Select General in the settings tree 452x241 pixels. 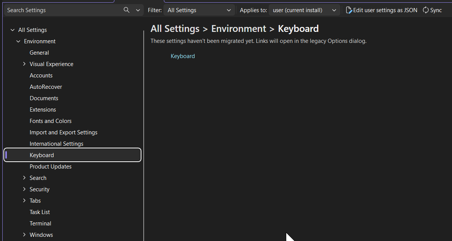[39, 53]
